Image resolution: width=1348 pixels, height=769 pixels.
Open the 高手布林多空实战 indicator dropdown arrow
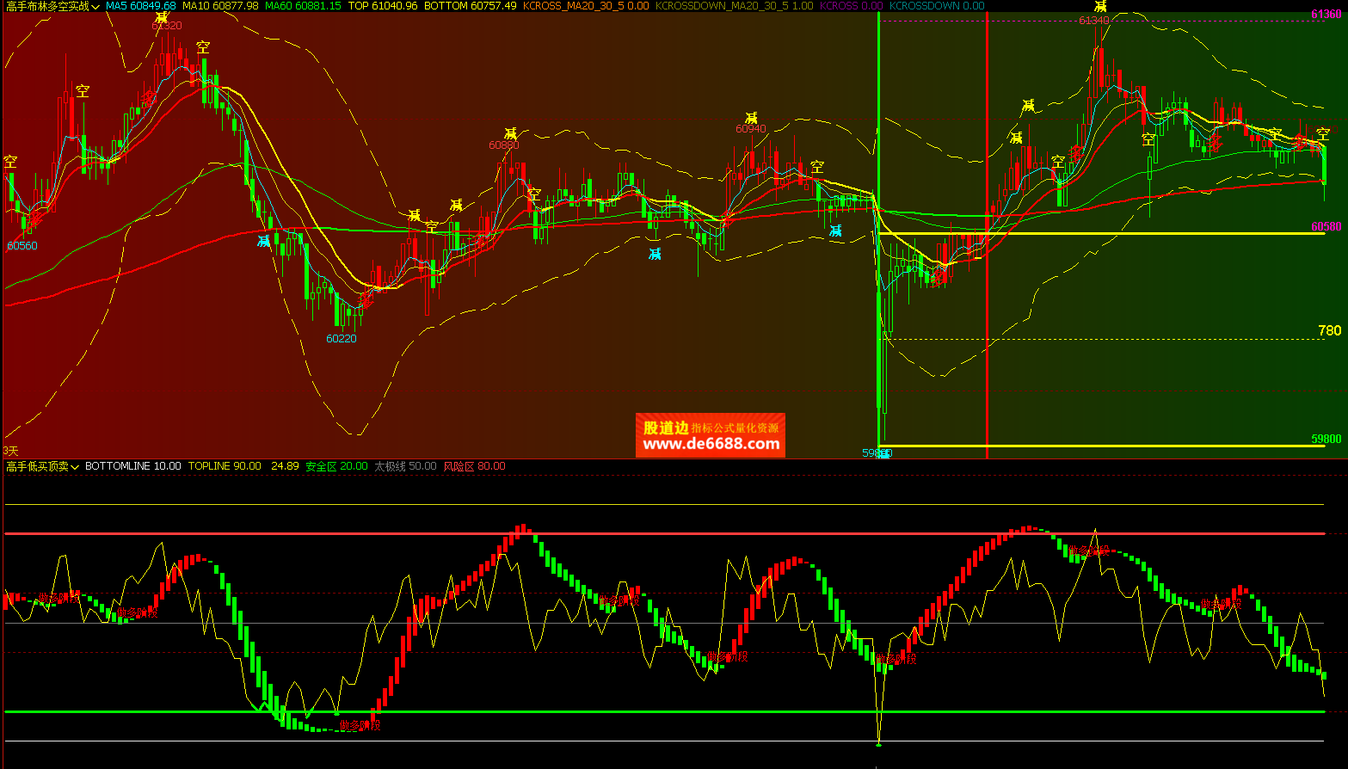point(95,6)
